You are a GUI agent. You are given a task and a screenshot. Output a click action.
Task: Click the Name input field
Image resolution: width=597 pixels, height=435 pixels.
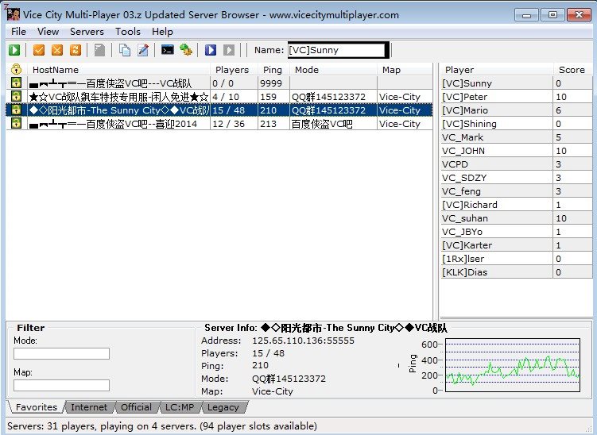[336, 50]
